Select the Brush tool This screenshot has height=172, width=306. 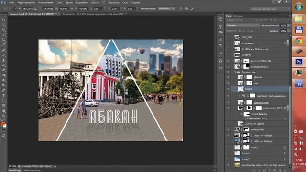(3, 55)
